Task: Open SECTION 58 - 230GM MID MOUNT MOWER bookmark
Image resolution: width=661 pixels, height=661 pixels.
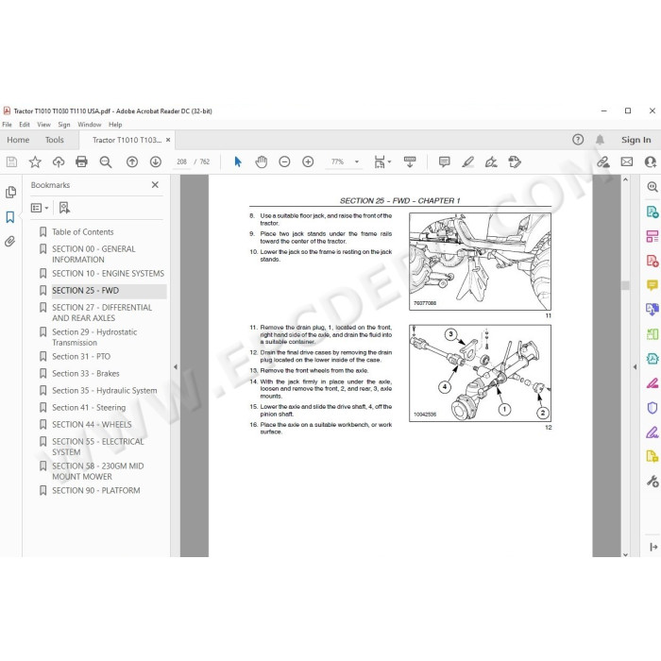Action: [x=98, y=471]
